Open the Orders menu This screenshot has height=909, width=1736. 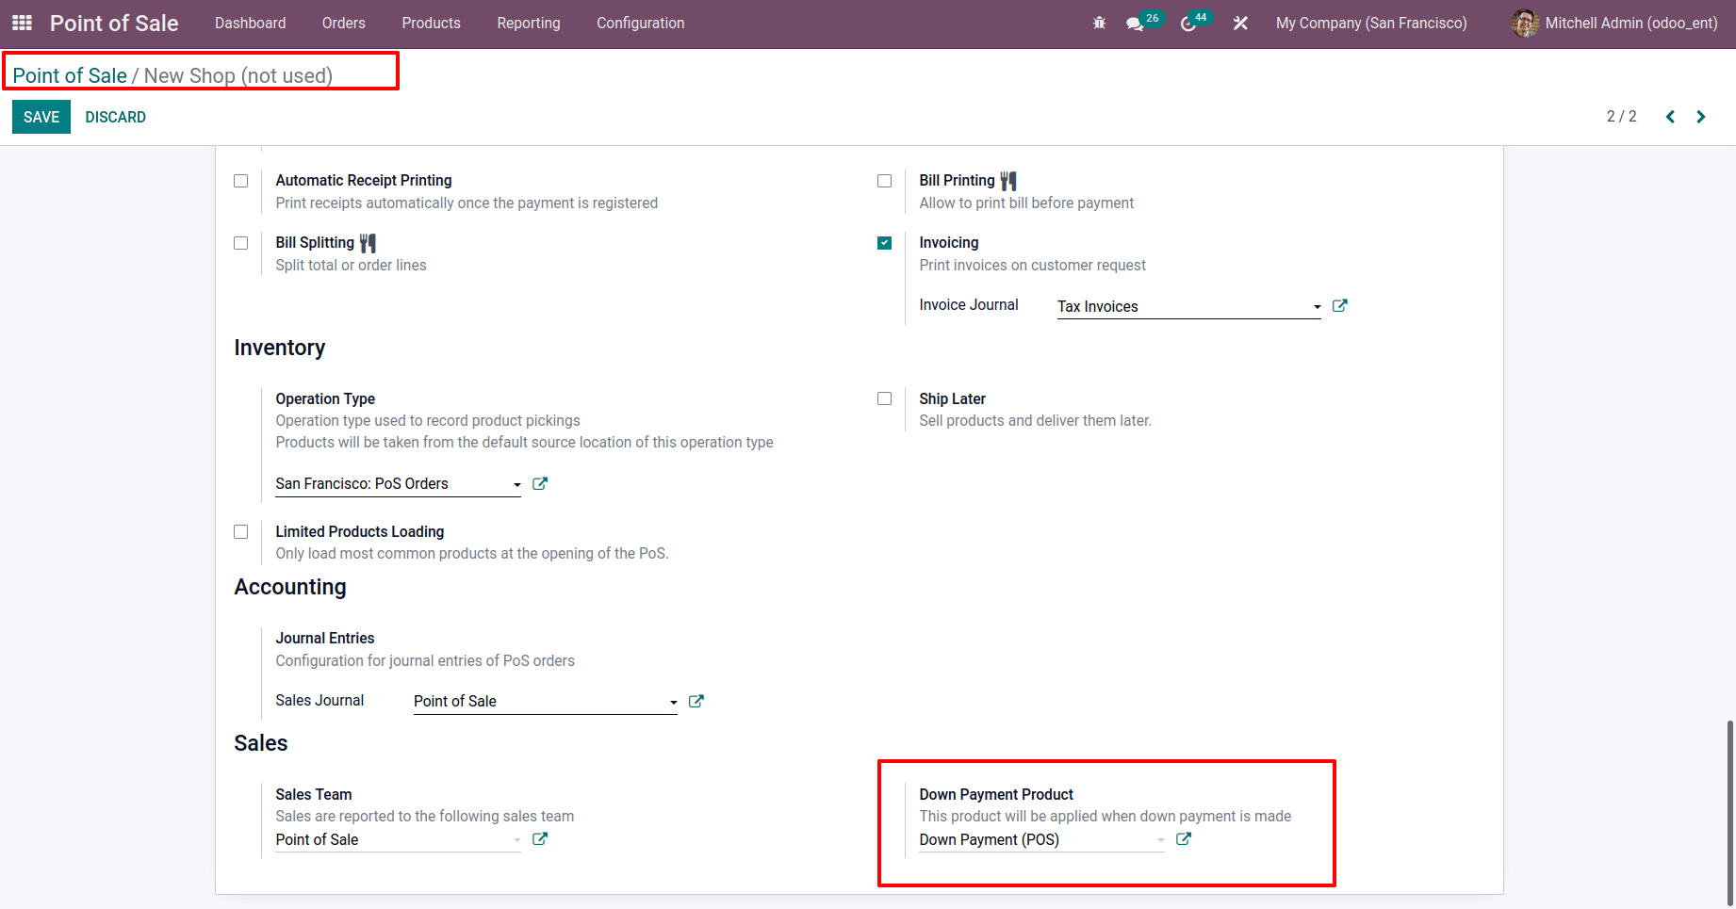343,23
